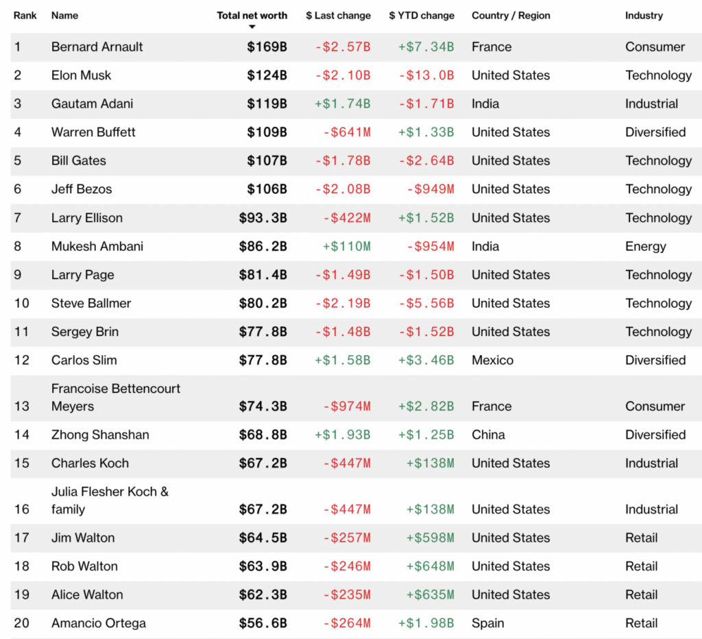Open Elon Musk's name link

coord(81,75)
